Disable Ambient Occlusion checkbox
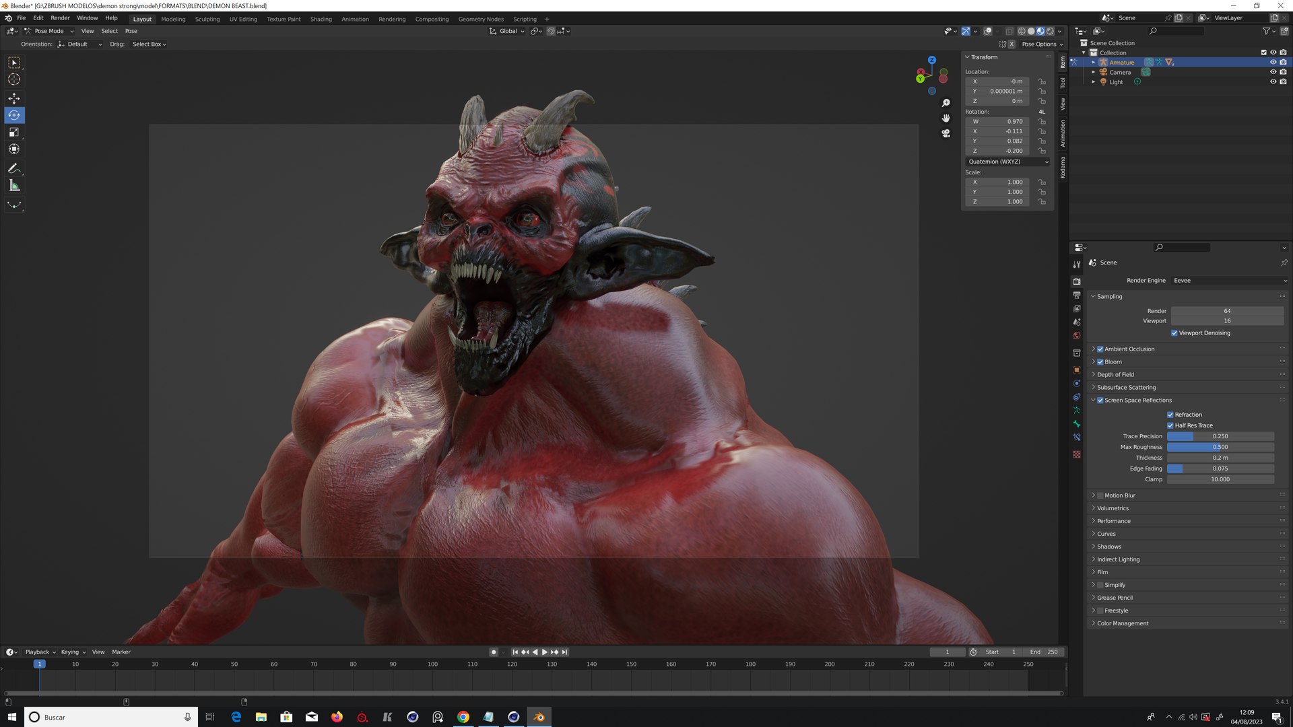1293x727 pixels. click(x=1100, y=349)
